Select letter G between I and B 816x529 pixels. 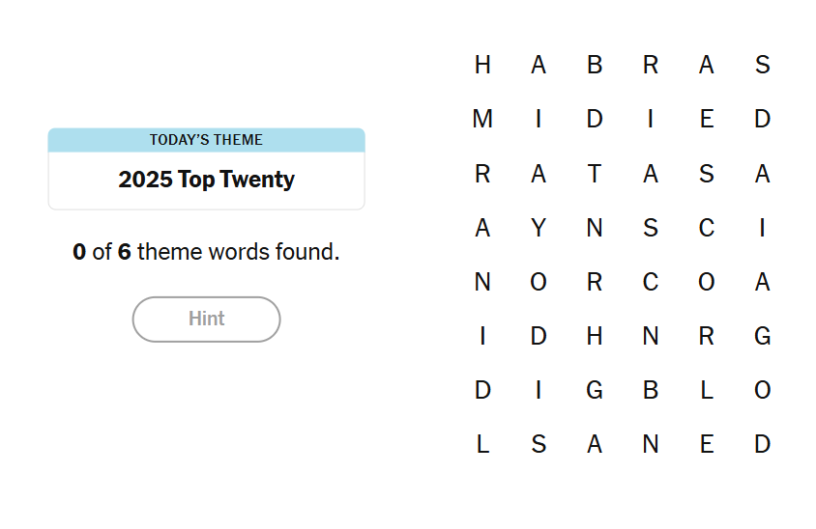tap(595, 390)
